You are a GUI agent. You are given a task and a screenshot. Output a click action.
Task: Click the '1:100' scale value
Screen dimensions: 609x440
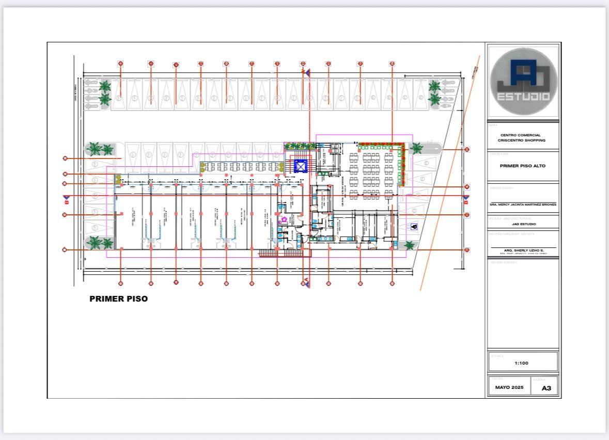521,363
